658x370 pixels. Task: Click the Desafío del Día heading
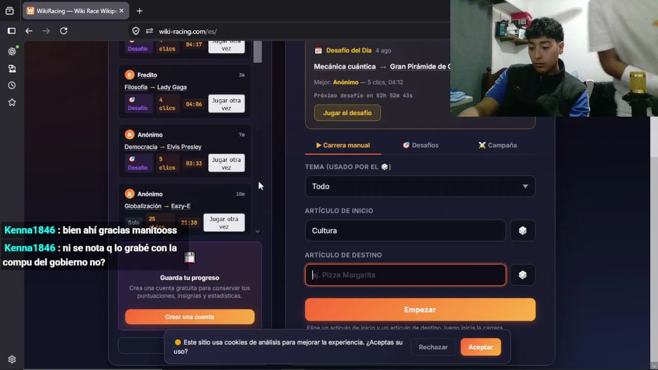(349, 50)
